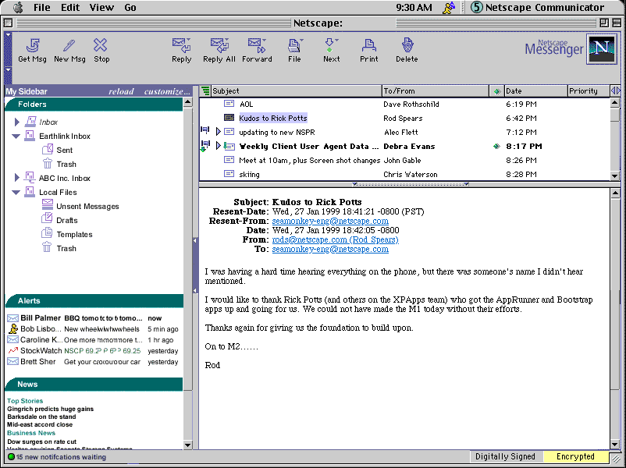
Task: Click the 15 new notifications waiting text
Action: point(61,457)
